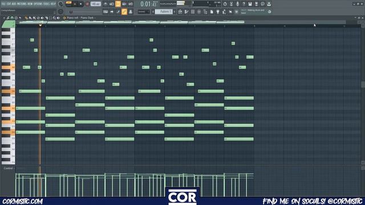Click the project file page icon

212,11
